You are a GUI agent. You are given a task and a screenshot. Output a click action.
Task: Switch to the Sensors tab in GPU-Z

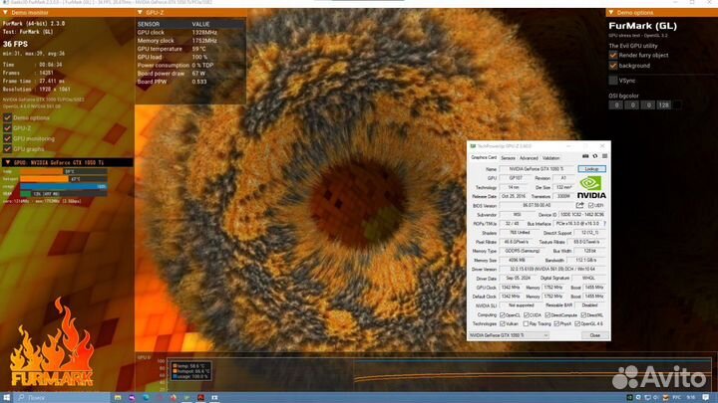pos(508,158)
